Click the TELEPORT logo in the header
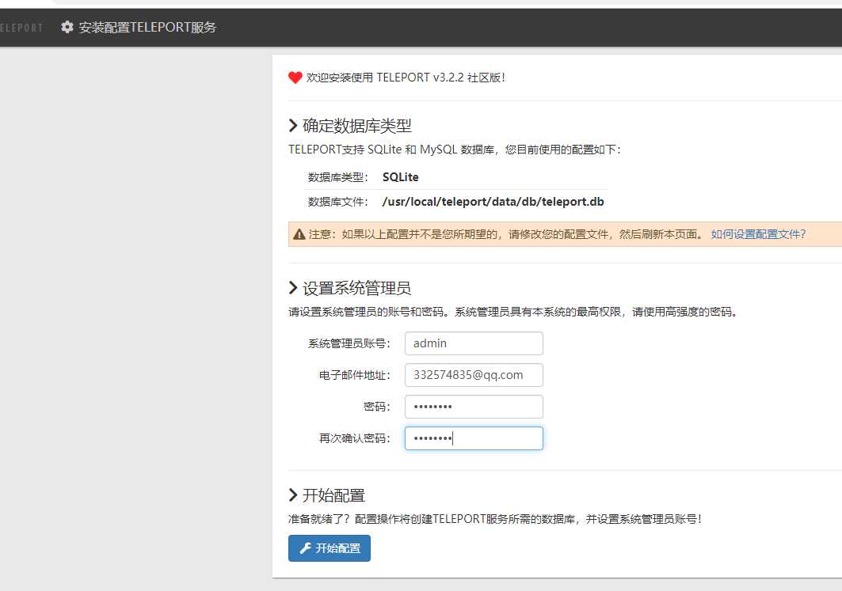Viewport: 842px width, 591px height. click(x=21, y=28)
